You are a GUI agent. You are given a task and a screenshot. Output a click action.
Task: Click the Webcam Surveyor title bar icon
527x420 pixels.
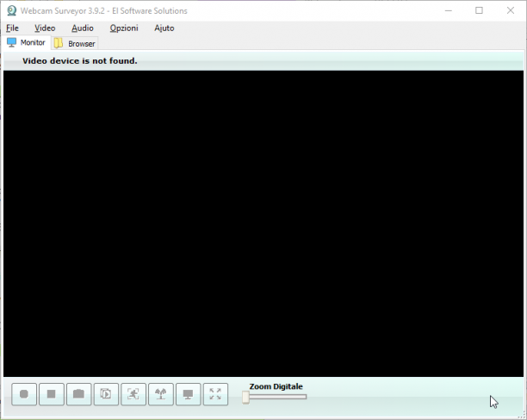tap(12, 10)
